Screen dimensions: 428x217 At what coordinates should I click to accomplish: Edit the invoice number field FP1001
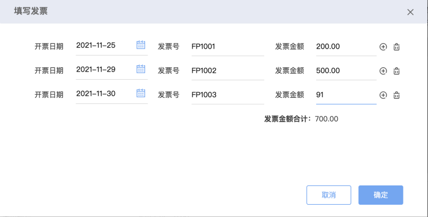pyautogui.click(x=228, y=46)
